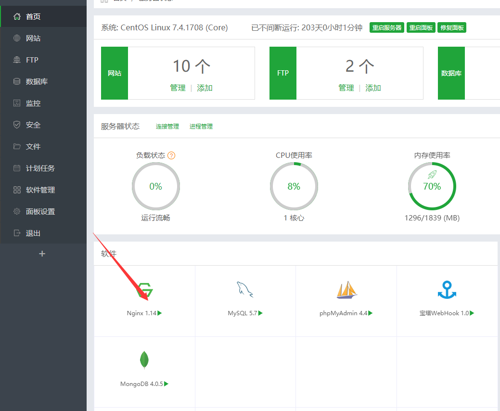Screen dimensions: 500x411
Task: Click the green play arrow next to MySQL 5.7
Action: tap(260, 313)
